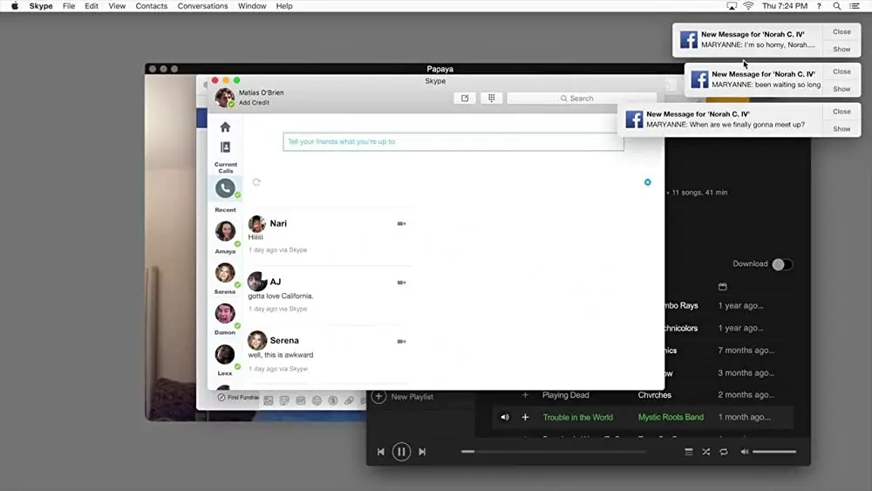Screen dimensions: 872x491
Task: Open the Skype dial pad
Action: (491, 99)
